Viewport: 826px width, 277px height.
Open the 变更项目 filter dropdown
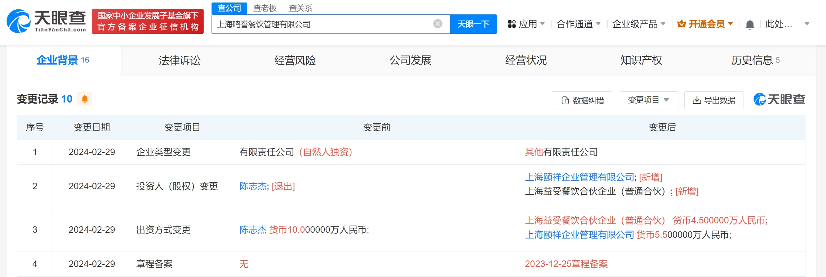coord(649,100)
